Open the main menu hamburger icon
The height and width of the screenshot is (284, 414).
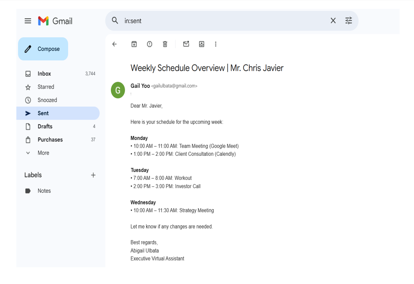point(28,21)
